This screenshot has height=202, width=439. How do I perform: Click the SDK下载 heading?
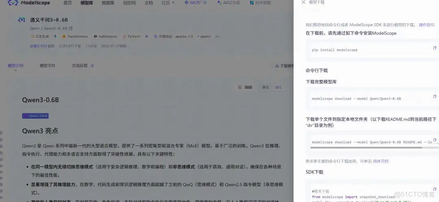(x=314, y=172)
